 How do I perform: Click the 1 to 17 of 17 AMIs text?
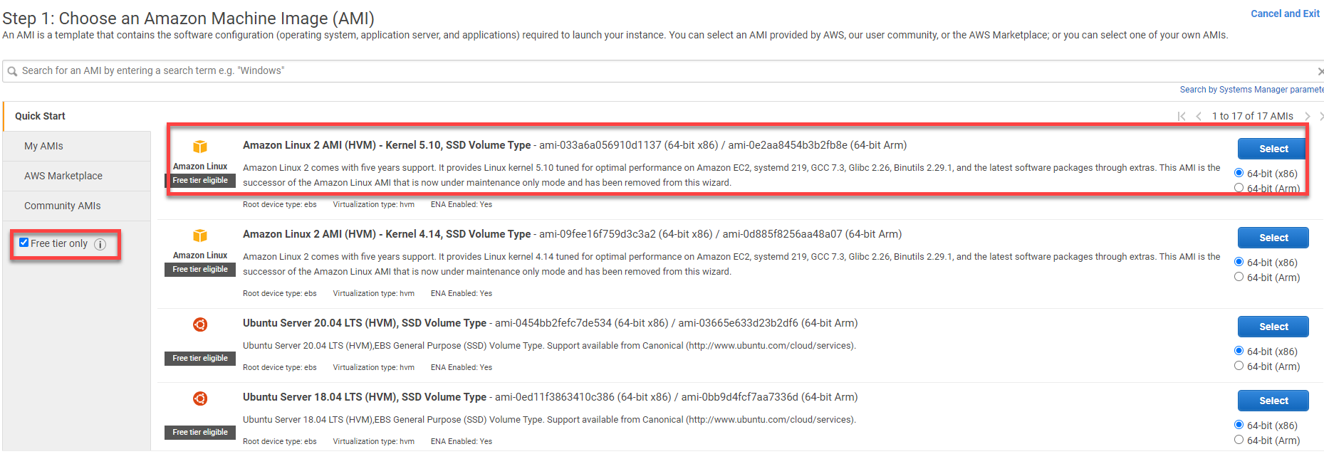[x=1253, y=116]
